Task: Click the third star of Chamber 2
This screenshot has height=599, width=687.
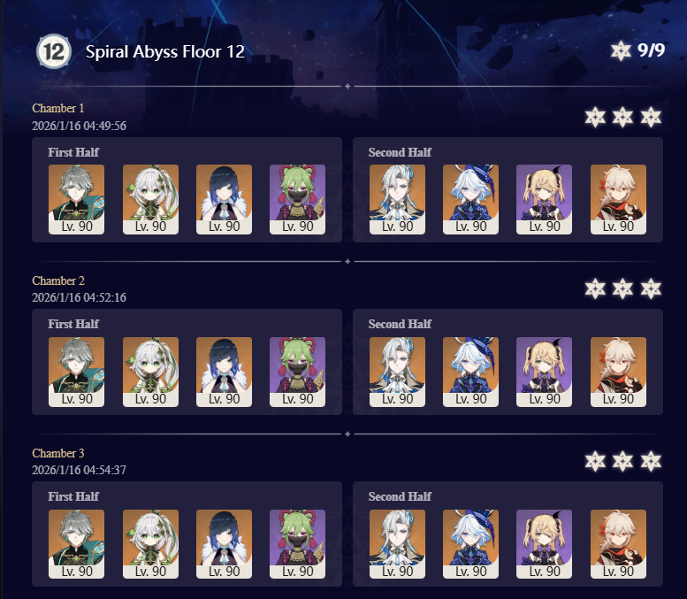Action: click(651, 289)
